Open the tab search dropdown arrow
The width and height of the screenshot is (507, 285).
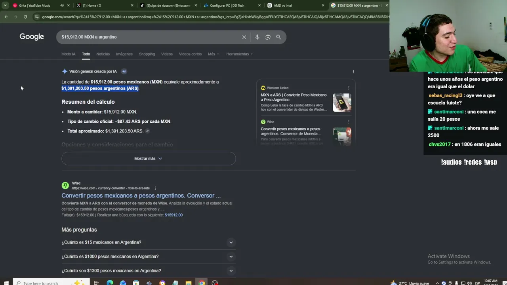click(5, 6)
